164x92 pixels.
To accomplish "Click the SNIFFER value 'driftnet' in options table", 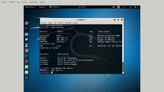I will [x=60, y=42].
